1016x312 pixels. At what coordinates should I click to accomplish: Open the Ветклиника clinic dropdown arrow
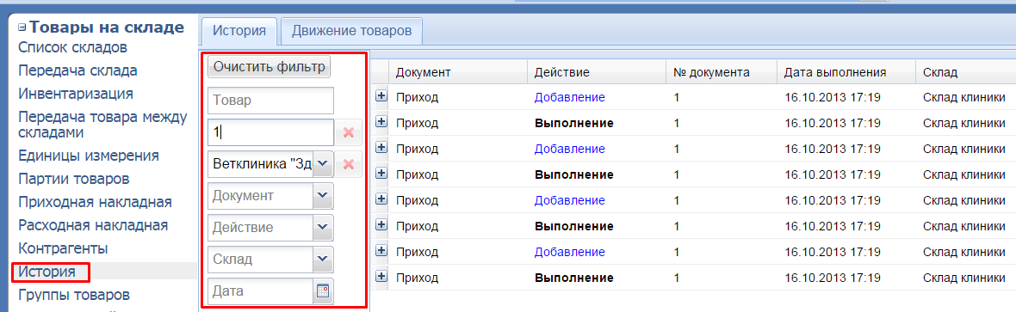pyautogui.click(x=323, y=164)
